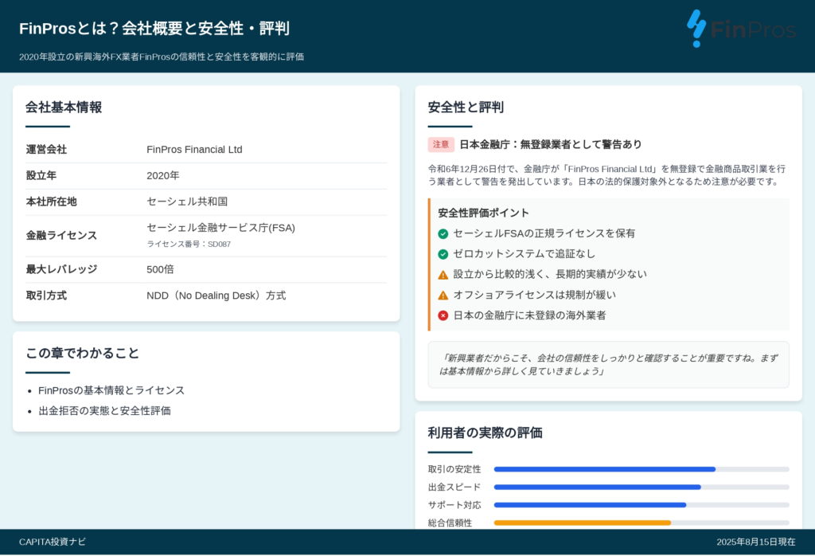
Task: Click the 総合信頼性 label
Action: [x=450, y=523]
